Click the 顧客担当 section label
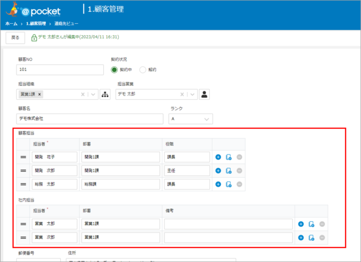This screenshot has width=361, height=262. click(26, 133)
